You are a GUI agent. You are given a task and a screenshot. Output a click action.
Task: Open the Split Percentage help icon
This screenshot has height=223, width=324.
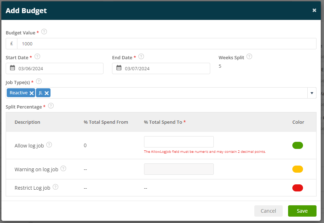click(x=51, y=106)
